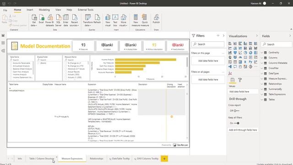Click Add data fields under Filters on all pages
Screen dimensions: 293x165
[208, 79]
